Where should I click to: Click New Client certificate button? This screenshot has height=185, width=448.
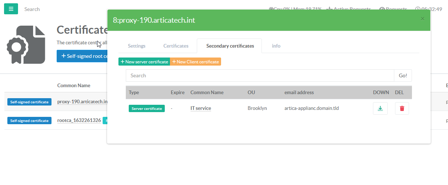click(x=195, y=62)
